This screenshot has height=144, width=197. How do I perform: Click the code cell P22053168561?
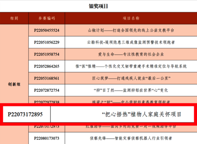[x=46, y=78]
